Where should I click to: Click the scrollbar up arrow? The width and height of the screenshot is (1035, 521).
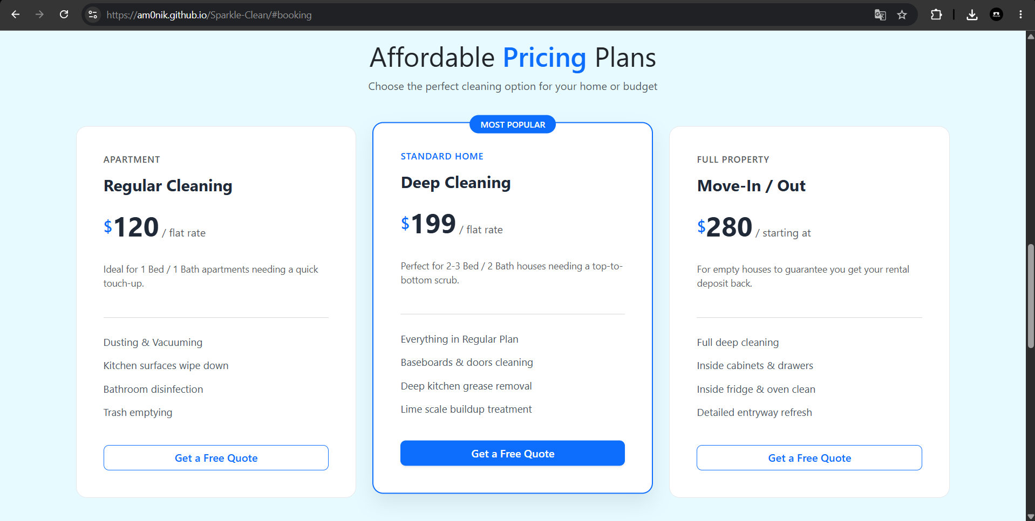coord(1031,36)
